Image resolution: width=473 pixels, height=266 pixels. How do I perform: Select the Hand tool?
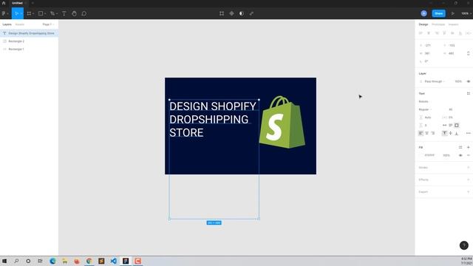click(x=74, y=13)
